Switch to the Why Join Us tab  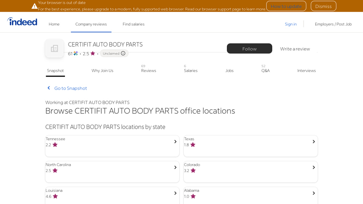point(103,71)
